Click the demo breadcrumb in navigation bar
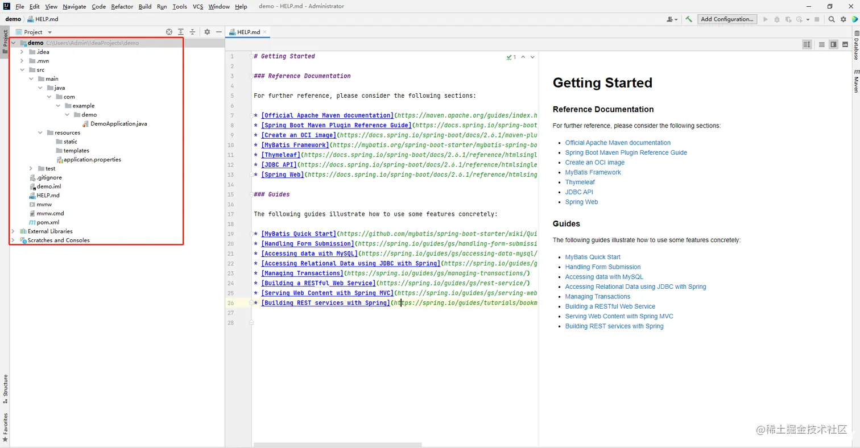The height and width of the screenshot is (448, 860). 13,19
